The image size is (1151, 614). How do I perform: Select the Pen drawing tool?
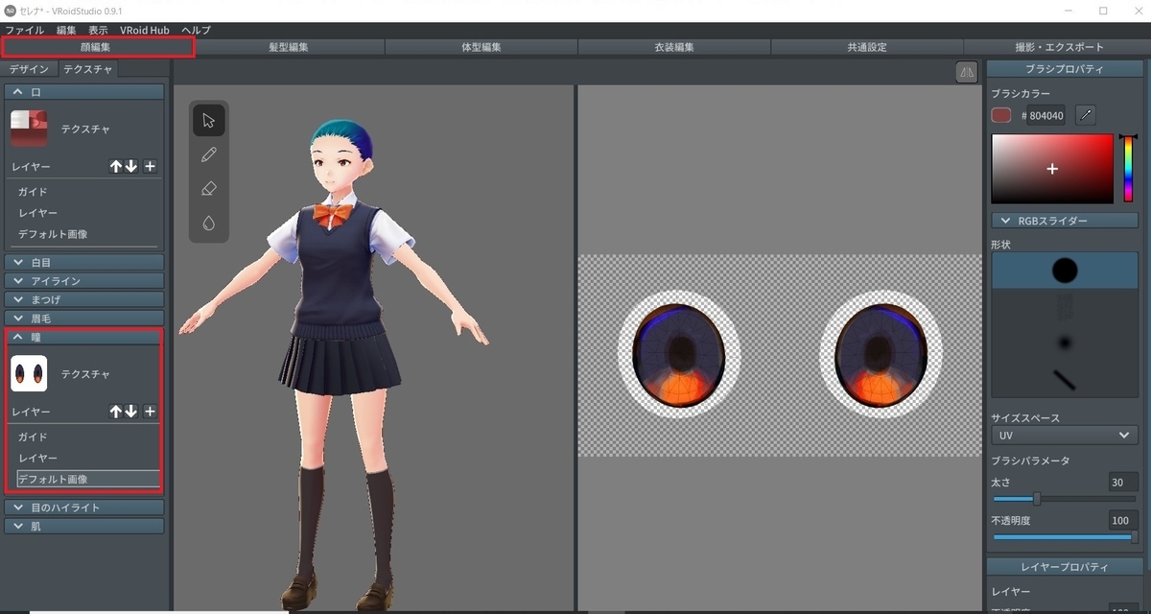208,153
